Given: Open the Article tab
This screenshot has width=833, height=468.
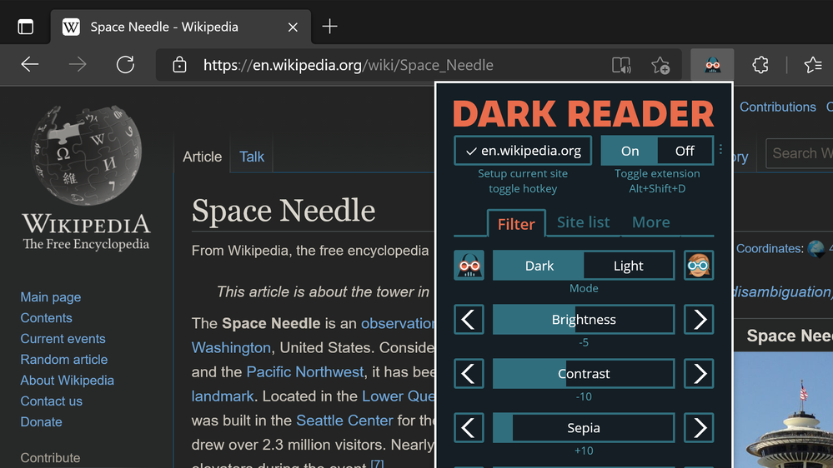Looking at the screenshot, I should 202,157.
